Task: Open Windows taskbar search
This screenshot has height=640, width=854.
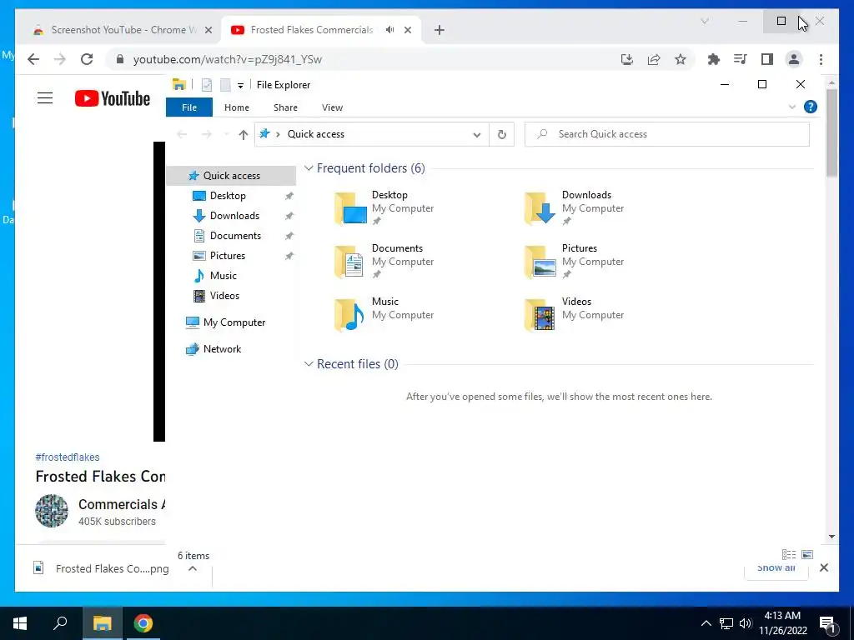Action: pyautogui.click(x=60, y=623)
